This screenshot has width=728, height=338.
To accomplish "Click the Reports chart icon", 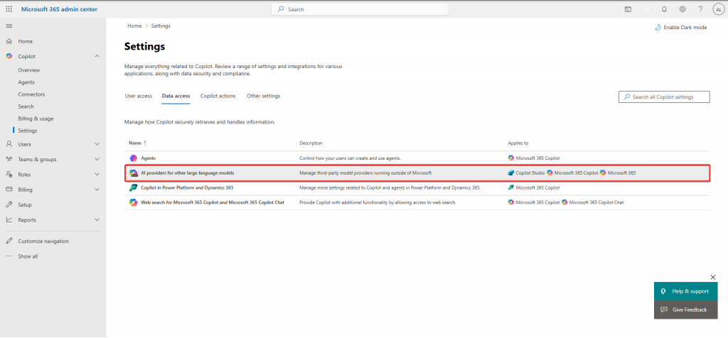I will [9, 219].
